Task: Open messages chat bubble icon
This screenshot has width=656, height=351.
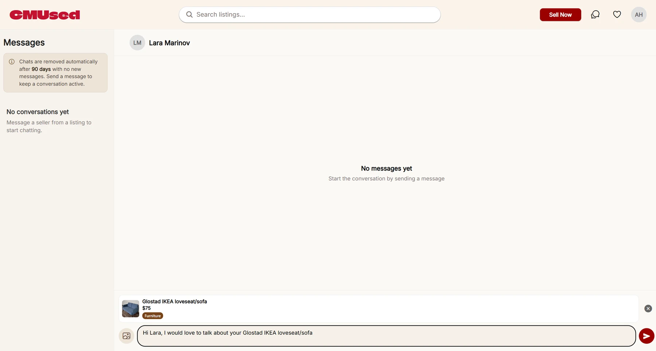Action: [595, 15]
